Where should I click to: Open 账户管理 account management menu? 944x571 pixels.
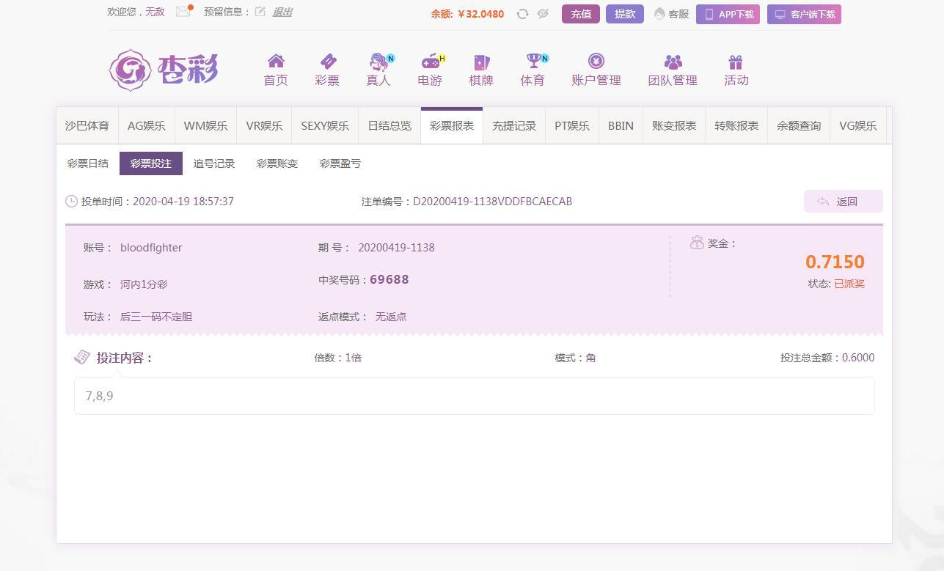coord(596,70)
